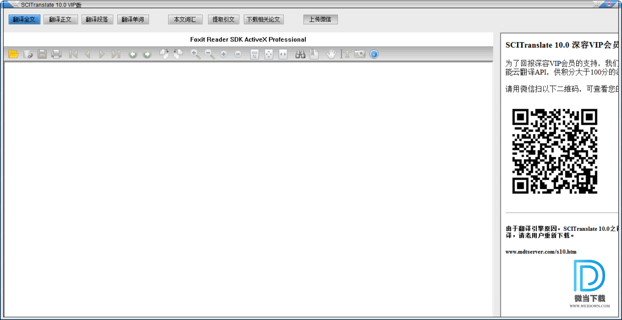Go to the next page arrow
622x320 pixels.
tap(102, 54)
